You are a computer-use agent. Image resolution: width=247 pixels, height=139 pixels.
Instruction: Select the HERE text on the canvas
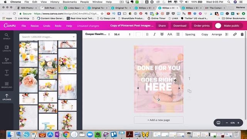pos(159,87)
